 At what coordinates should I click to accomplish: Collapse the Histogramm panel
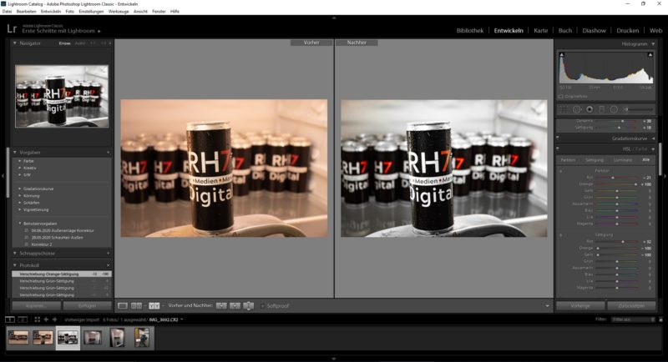pos(653,44)
